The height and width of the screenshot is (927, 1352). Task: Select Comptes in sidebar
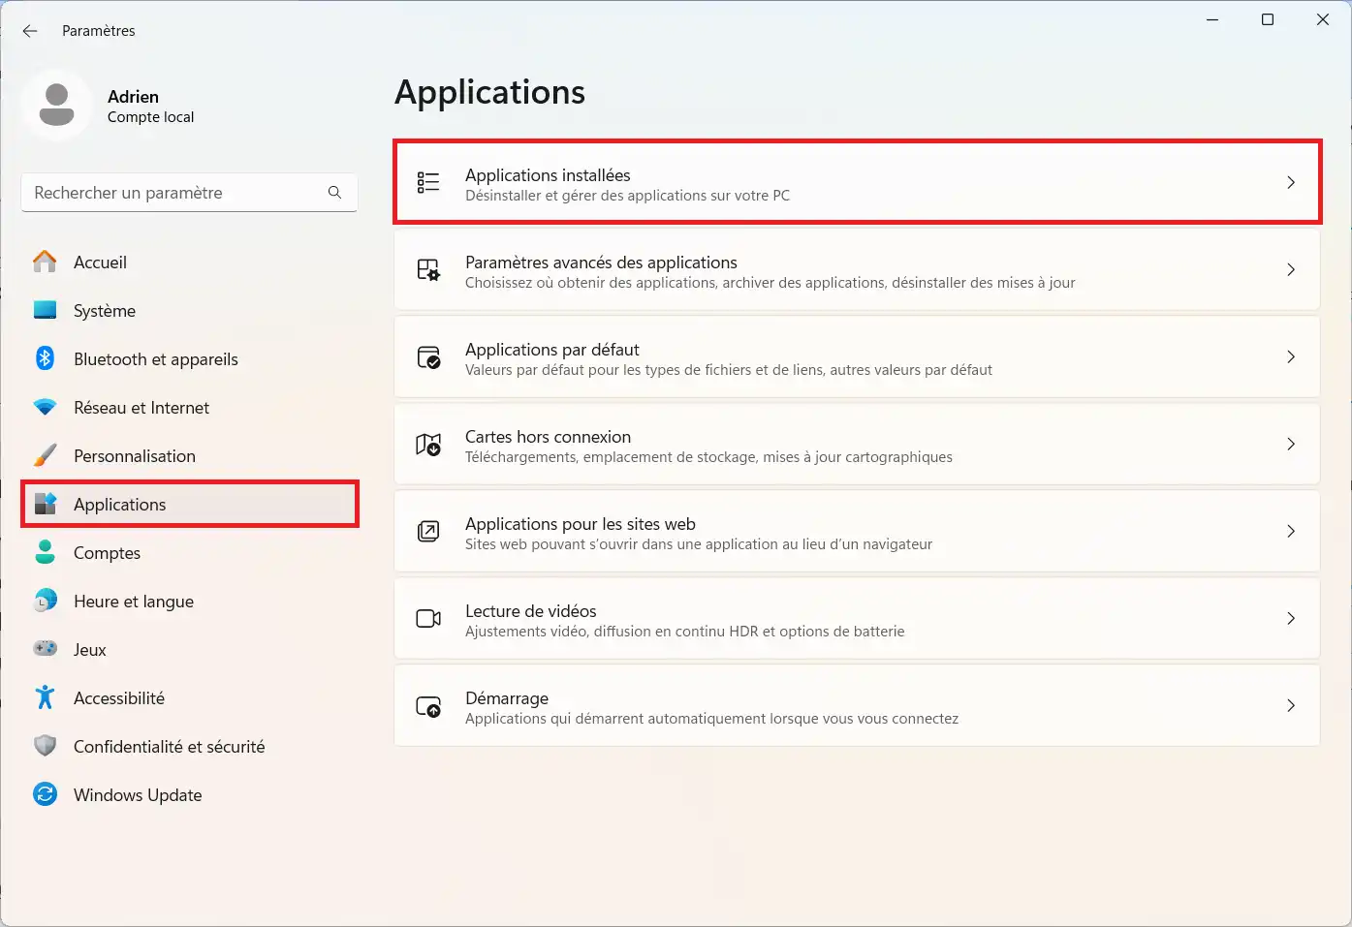(x=107, y=553)
